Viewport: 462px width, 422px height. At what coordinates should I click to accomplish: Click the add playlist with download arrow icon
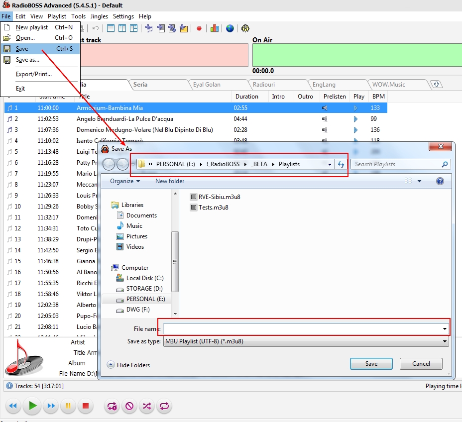[172, 28]
